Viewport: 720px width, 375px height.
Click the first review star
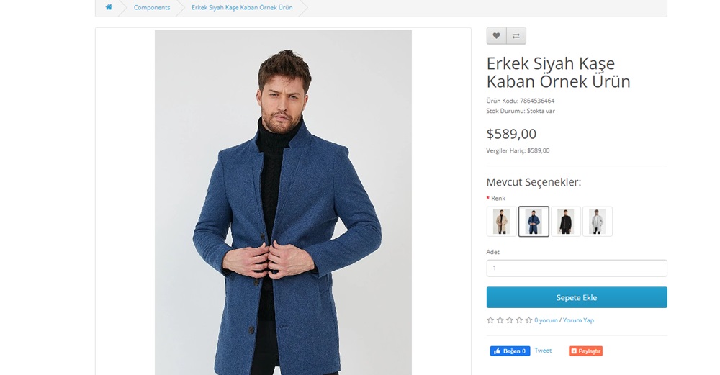coord(490,320)
